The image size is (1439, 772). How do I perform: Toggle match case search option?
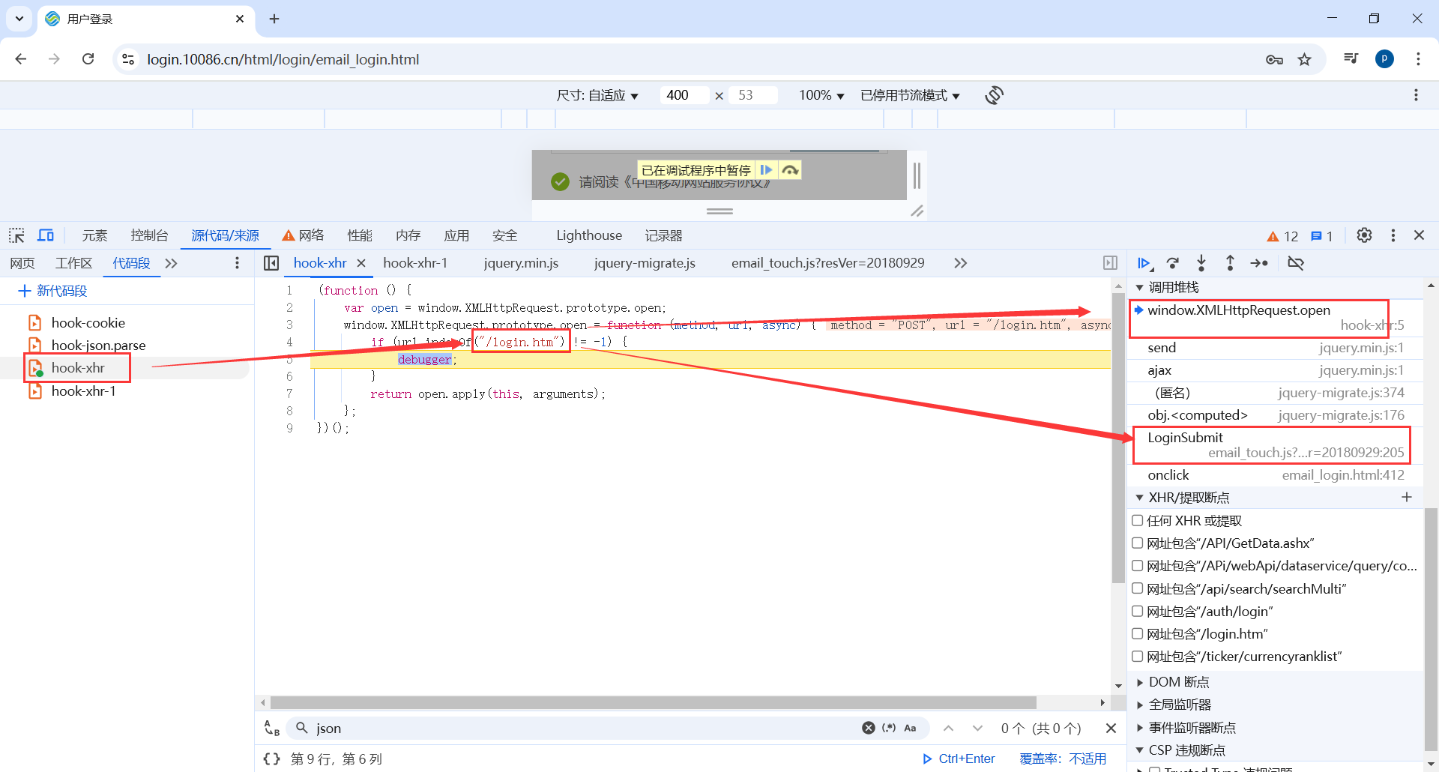coord(910,728)
